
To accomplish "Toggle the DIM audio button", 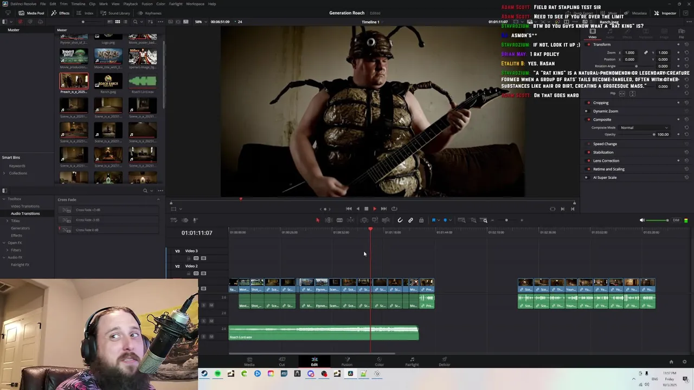I will pos(676,220).
